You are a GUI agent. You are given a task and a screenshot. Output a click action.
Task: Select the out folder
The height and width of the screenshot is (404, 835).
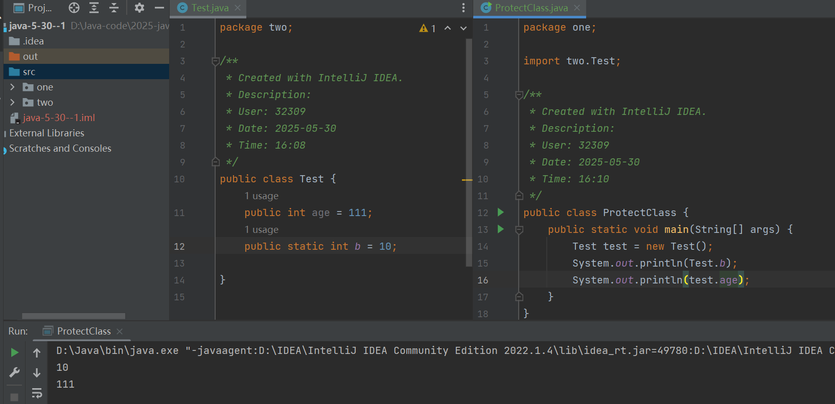86,57
